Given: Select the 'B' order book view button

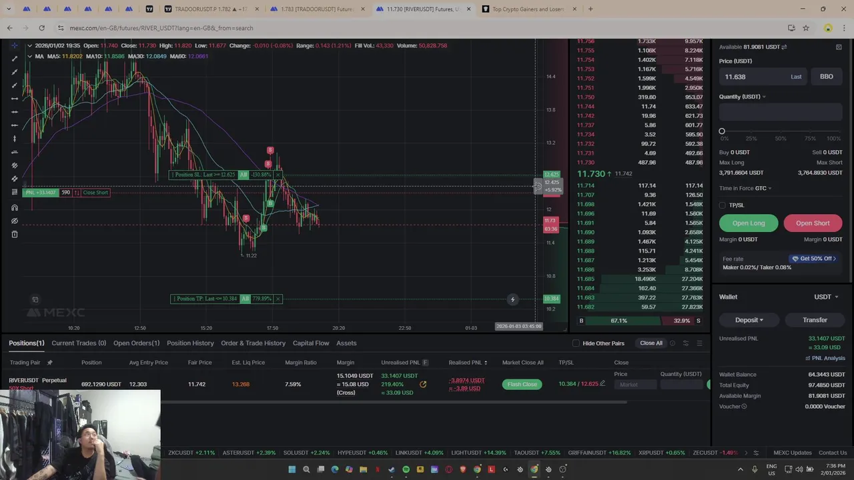Looking at the screenshot, I should [x=581, y=321].
